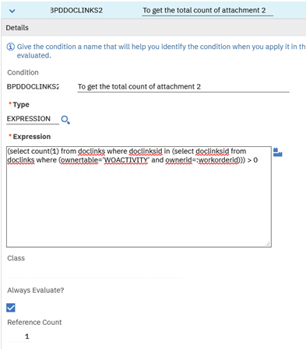Click the Always Evaluate label
The image size is (306, 349).
pyautogui.click(x=36, y=290)
